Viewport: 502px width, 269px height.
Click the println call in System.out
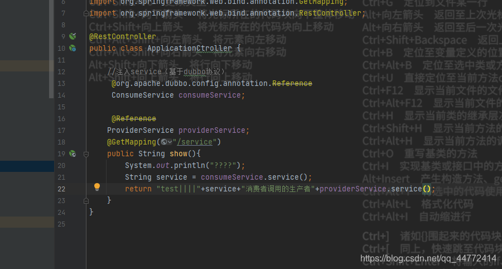pos(190,166)
